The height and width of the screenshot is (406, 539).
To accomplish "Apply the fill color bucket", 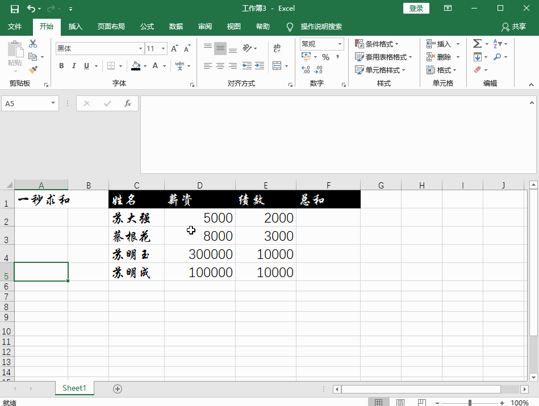I will pyautogui.click(x=136, y=66).
